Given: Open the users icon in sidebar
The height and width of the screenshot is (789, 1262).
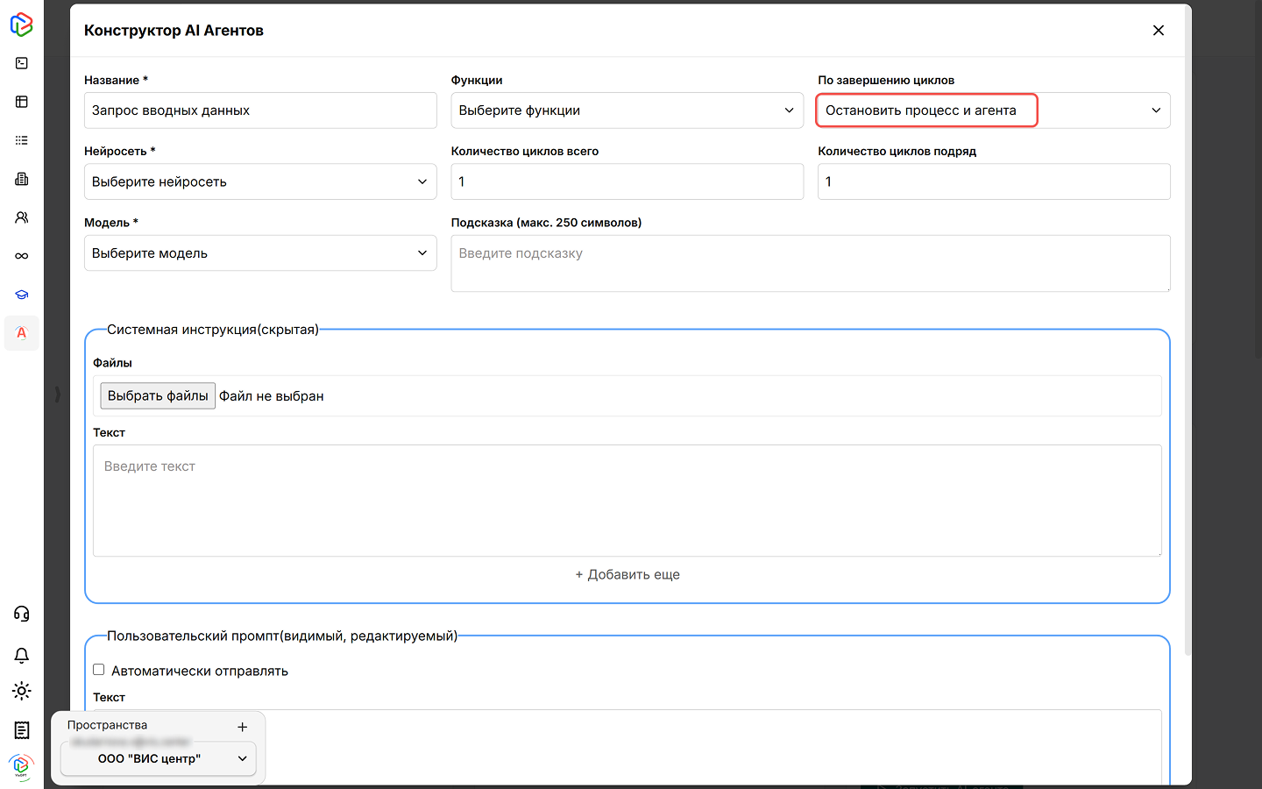Looking at the screenshot, I should pyautogui.click(x=22, y=217).
